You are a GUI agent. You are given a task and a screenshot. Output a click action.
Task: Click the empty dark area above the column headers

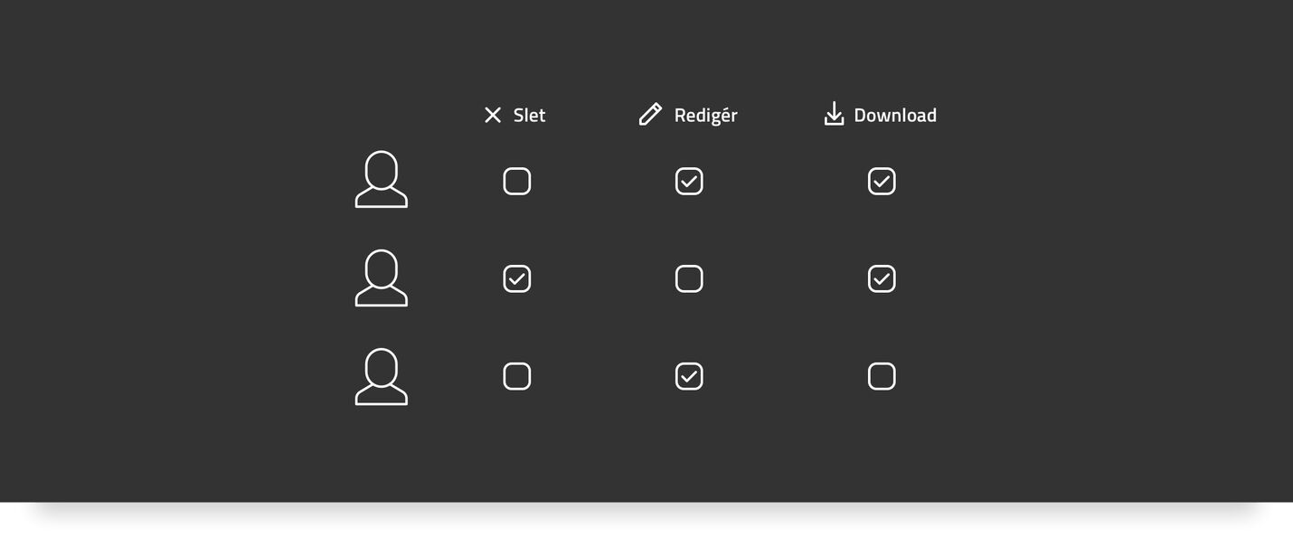coord(646,45)
